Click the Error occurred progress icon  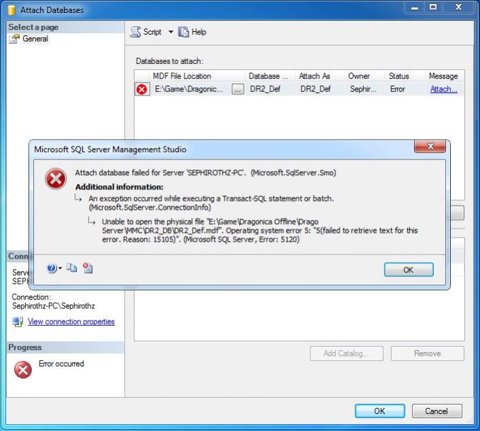pyautogui.click(x=23, y=370)
